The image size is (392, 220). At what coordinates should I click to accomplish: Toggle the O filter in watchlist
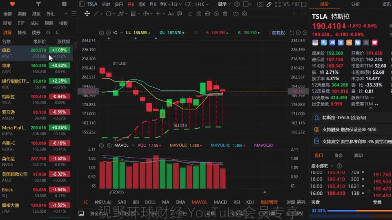[x=48, y=33]
